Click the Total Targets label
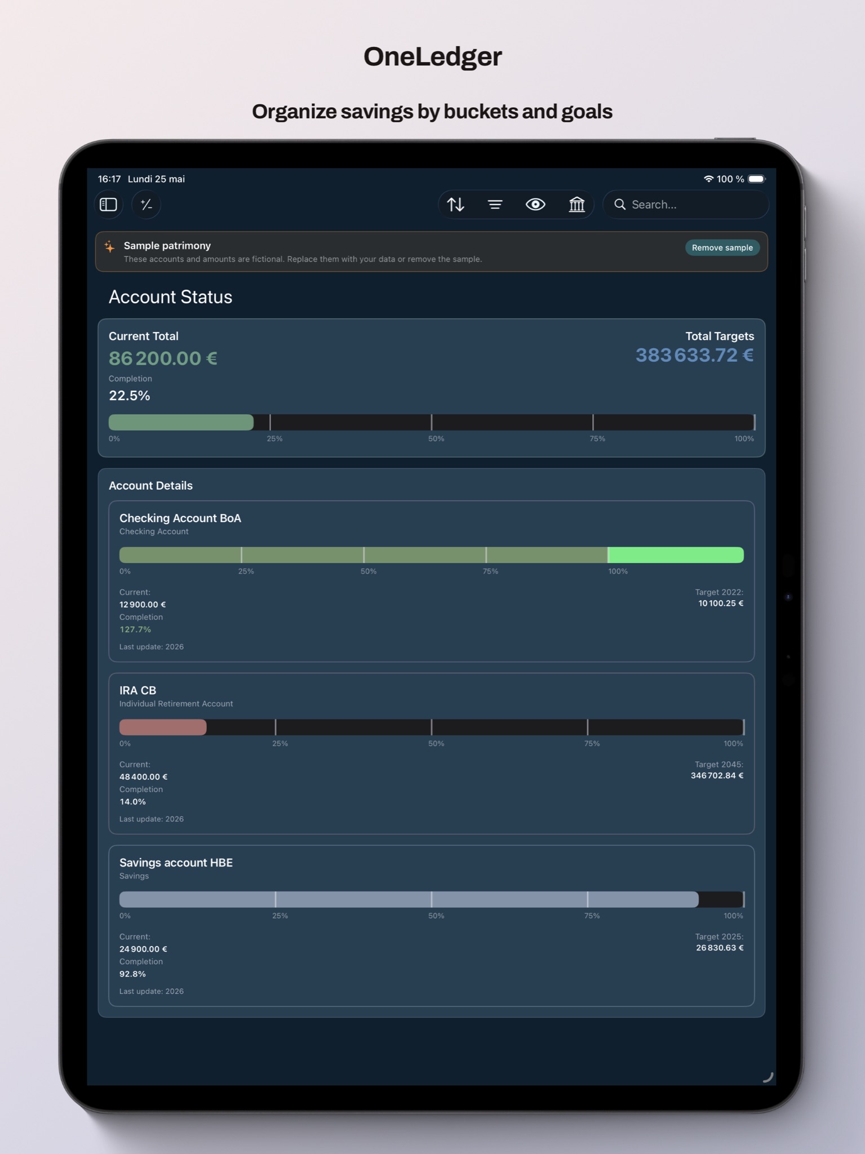 click(x=720, y=336)
